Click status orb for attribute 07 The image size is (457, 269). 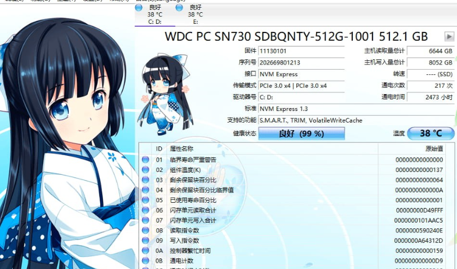[146, 220]
